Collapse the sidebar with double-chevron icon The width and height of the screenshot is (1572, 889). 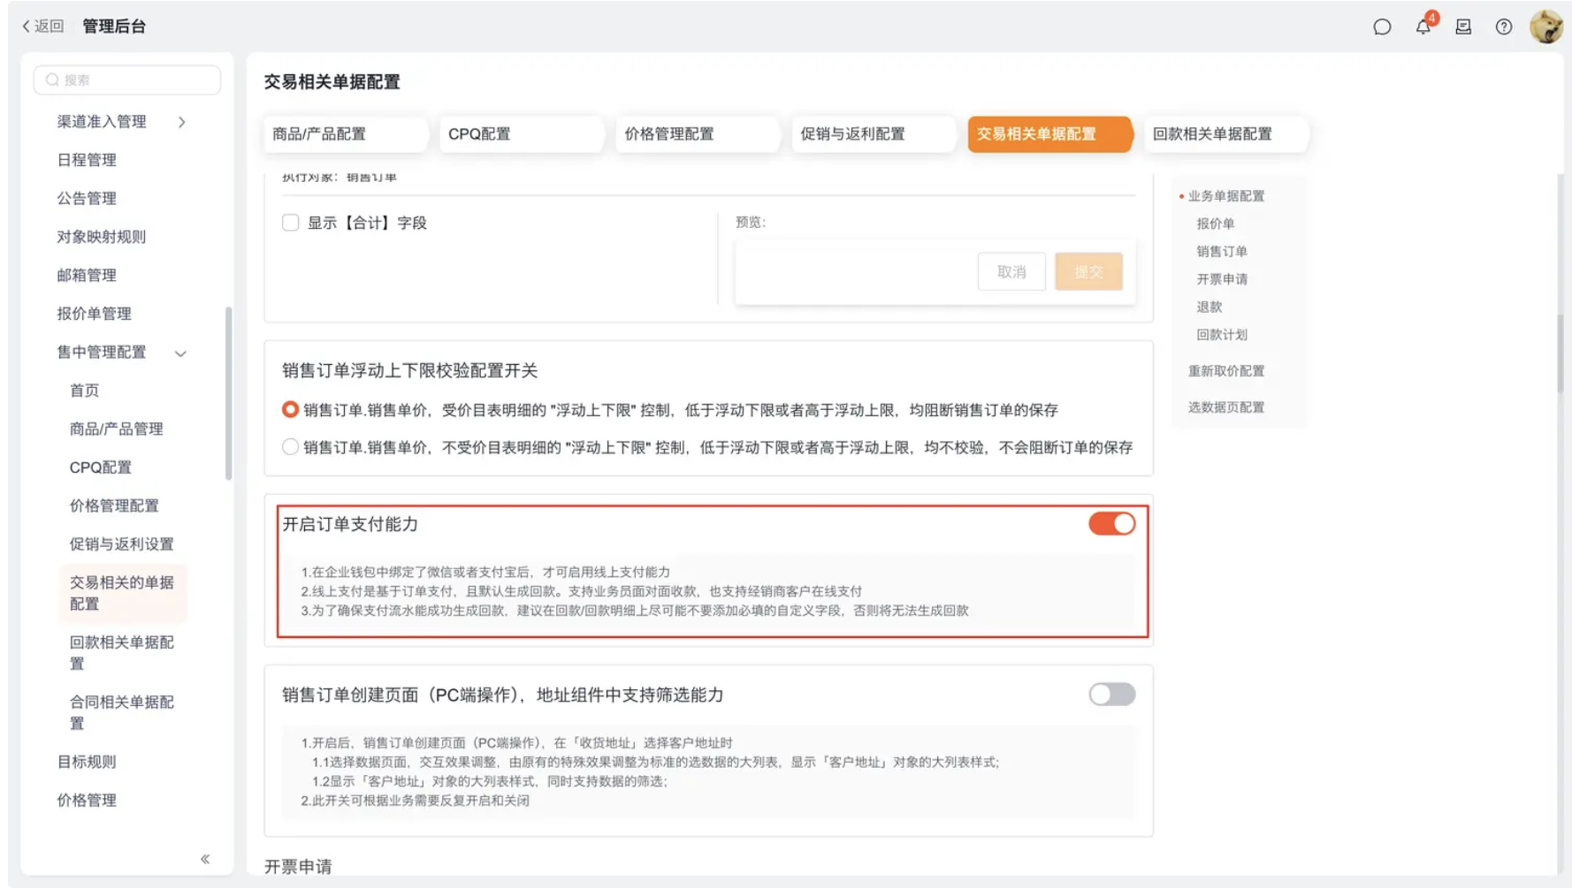[205, 859]
